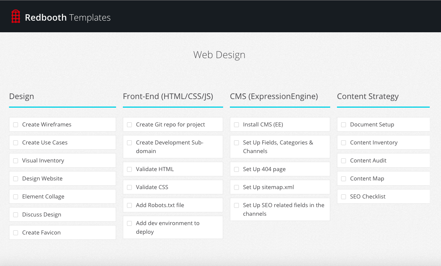Toggle the Set Up 404 page checkbox

pos(237,169)
